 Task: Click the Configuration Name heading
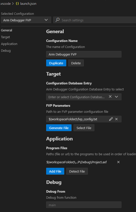(x=62, y=41)
